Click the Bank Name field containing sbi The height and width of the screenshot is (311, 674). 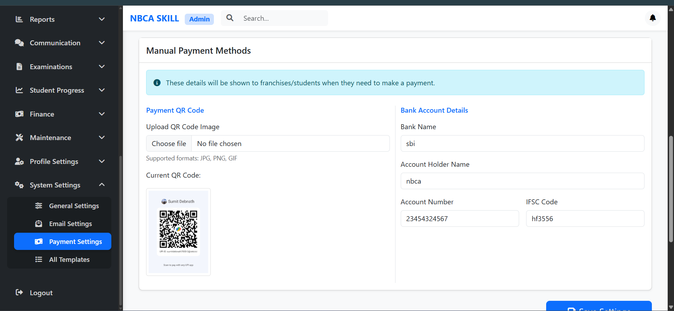[522, 144]
